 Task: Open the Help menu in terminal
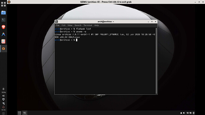coord(96,25)
